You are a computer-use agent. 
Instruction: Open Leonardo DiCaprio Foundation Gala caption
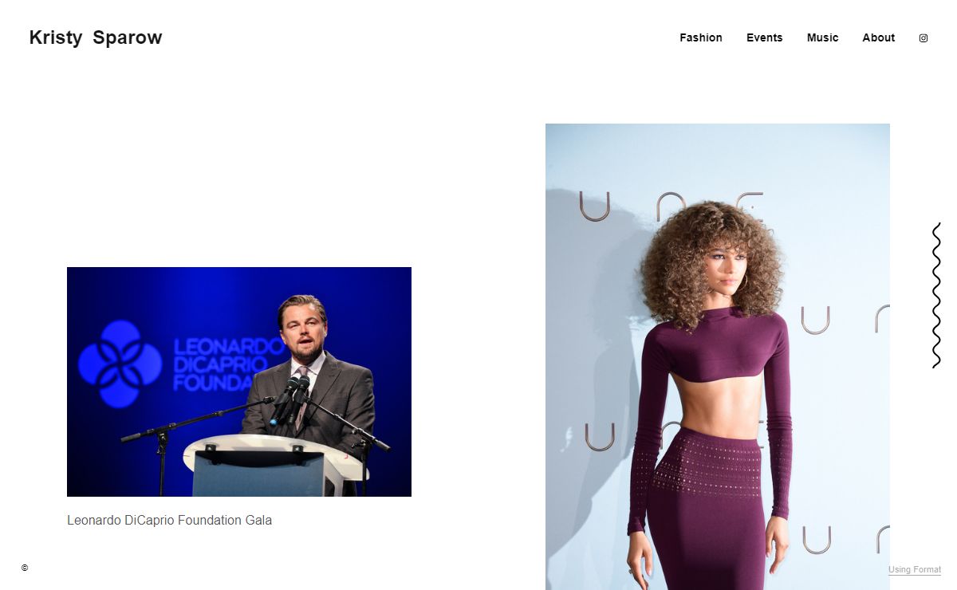pos(169,520)
